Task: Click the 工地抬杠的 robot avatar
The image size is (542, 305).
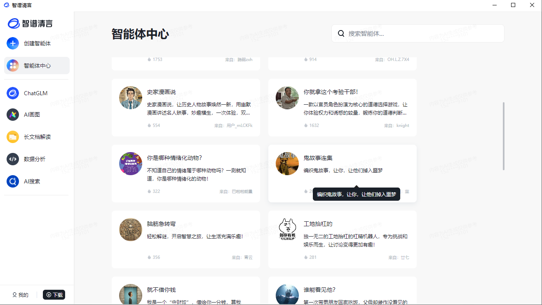Action: point(287,230)
